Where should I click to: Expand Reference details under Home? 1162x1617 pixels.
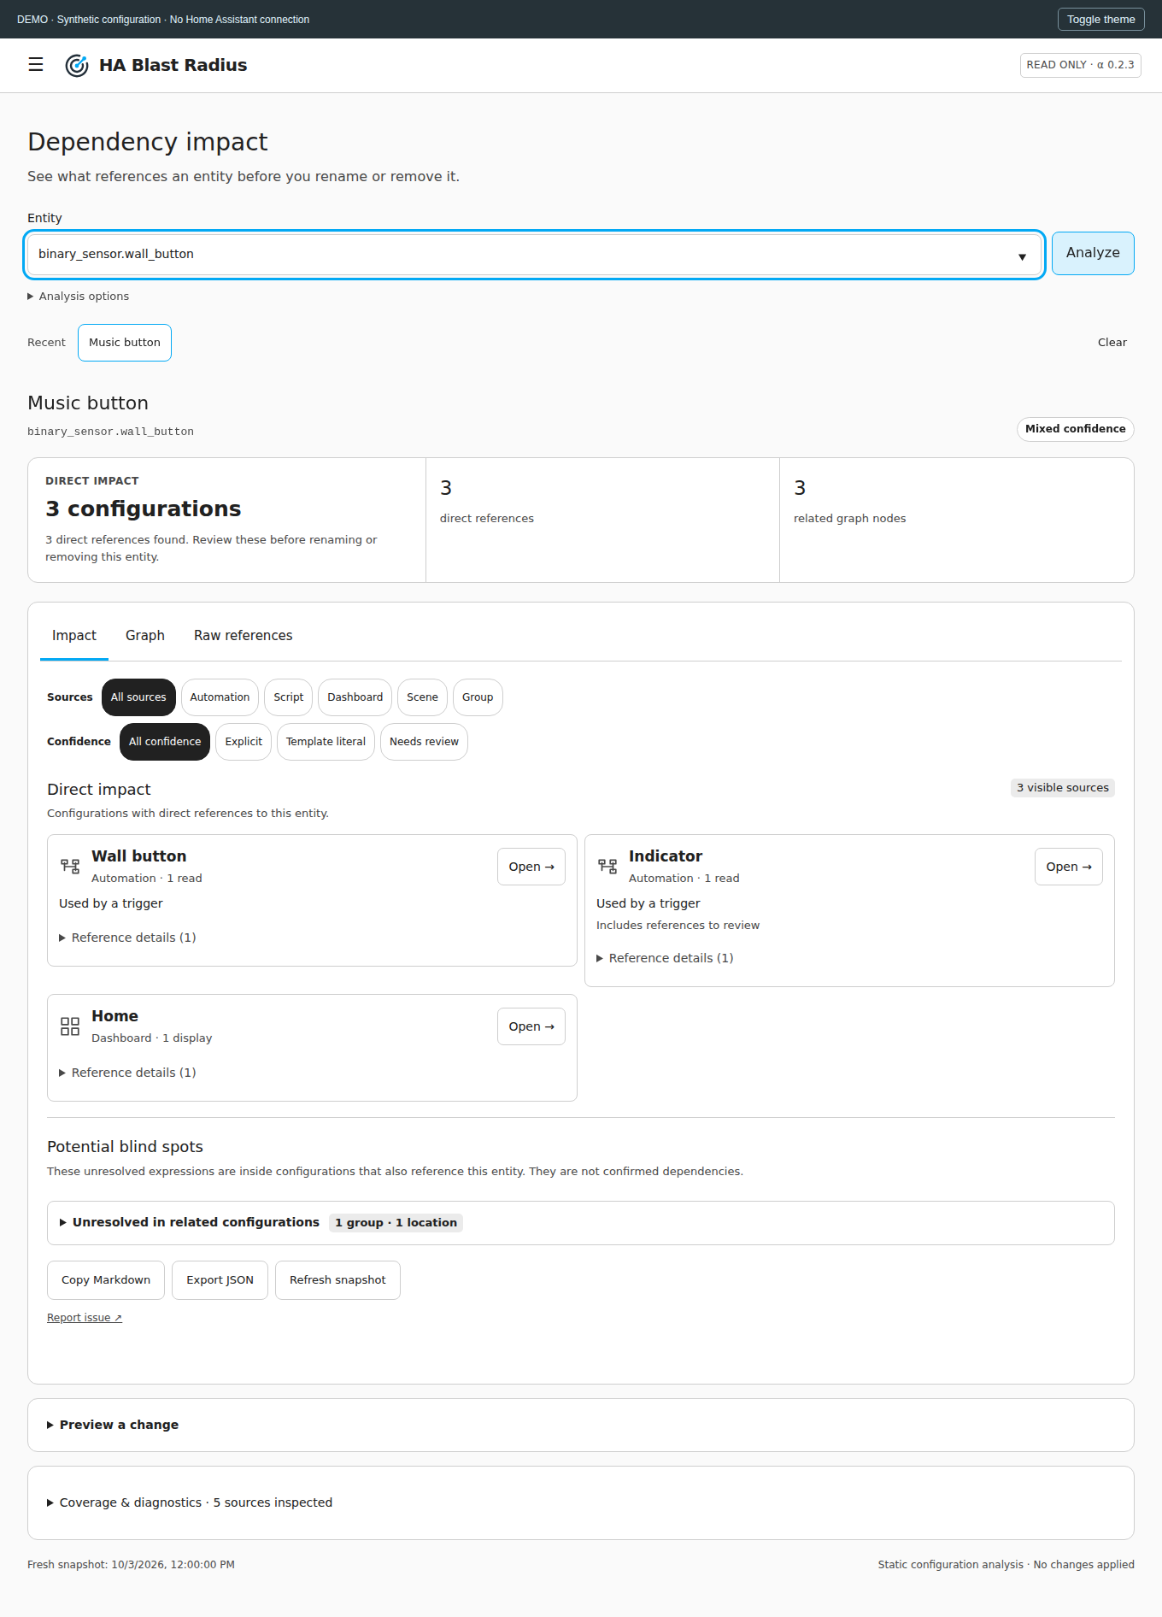[x=128, y=1073]
